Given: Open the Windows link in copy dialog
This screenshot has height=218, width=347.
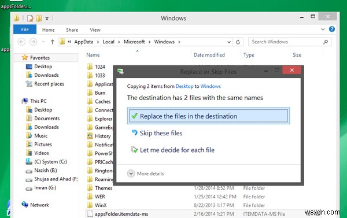Looking at the screenshot, I should point(211,86).
